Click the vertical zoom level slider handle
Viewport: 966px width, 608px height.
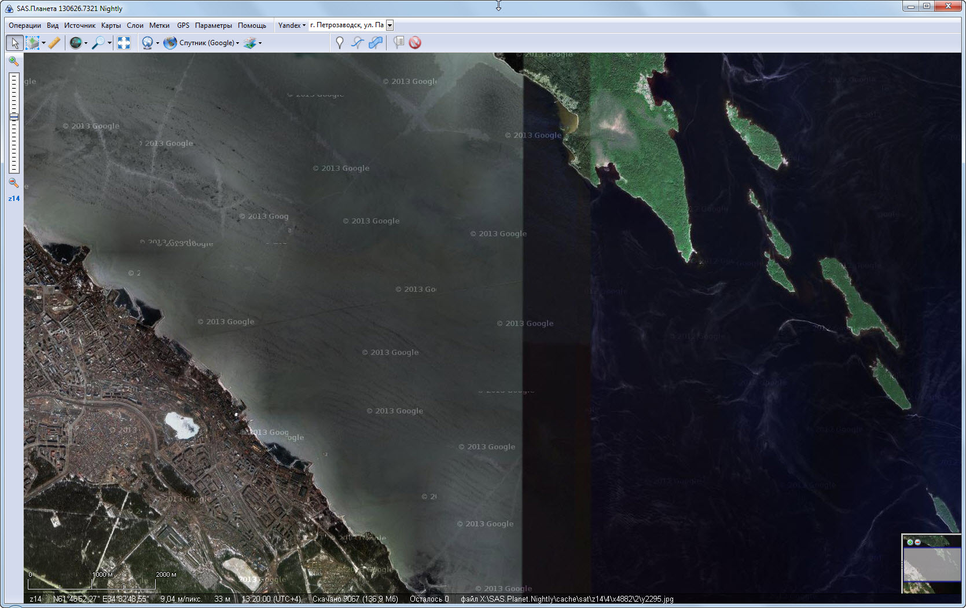(14, 117)
